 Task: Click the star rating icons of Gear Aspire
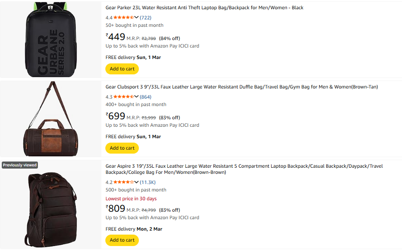(x=123, y=182)
